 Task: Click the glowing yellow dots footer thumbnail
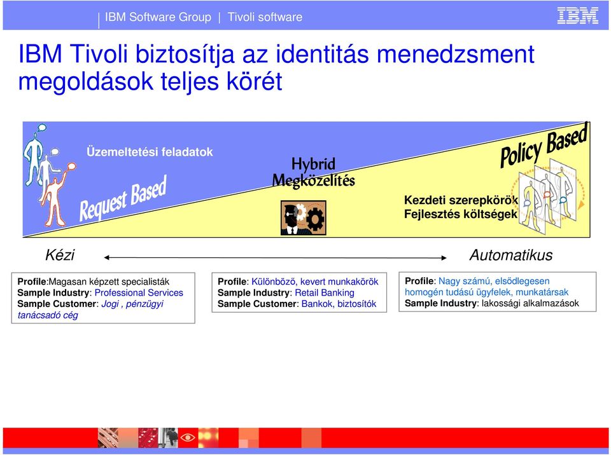208,437
